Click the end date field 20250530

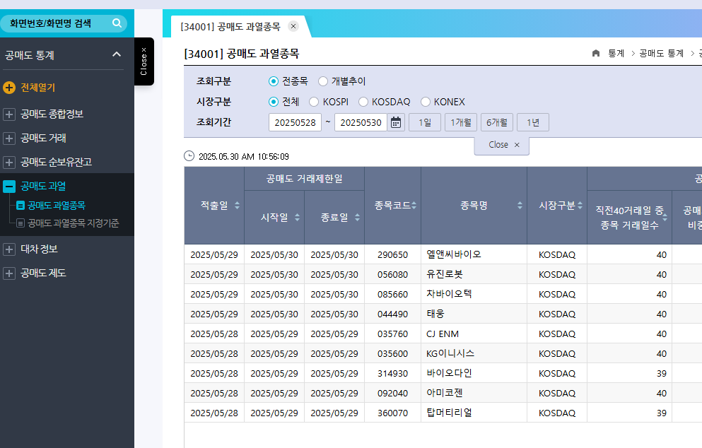(361, 122)
